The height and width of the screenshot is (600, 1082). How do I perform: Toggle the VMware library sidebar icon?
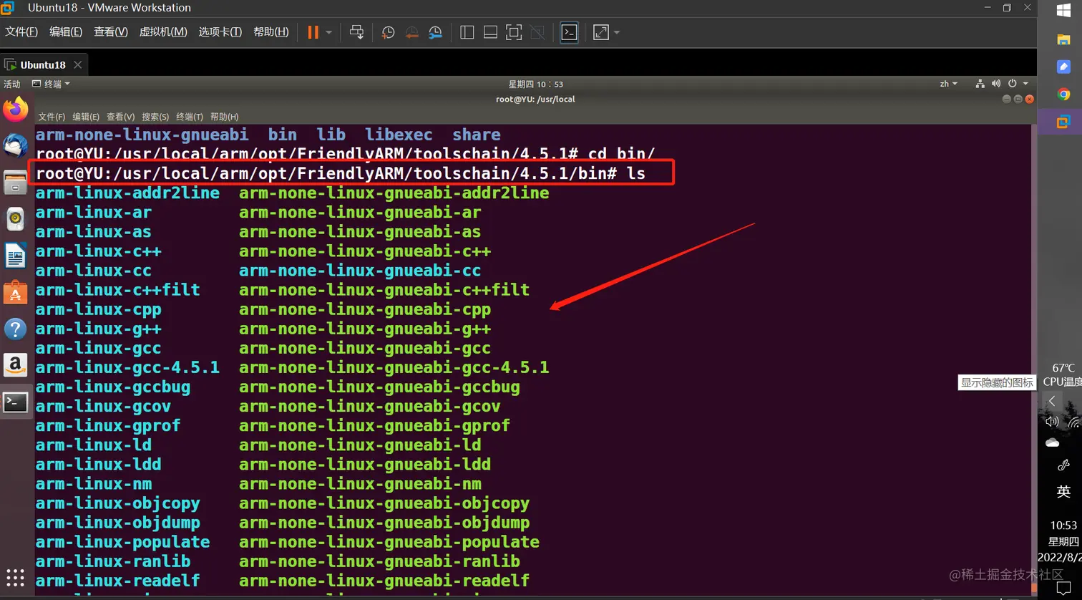pyautogui.click(x=467, y=32)
